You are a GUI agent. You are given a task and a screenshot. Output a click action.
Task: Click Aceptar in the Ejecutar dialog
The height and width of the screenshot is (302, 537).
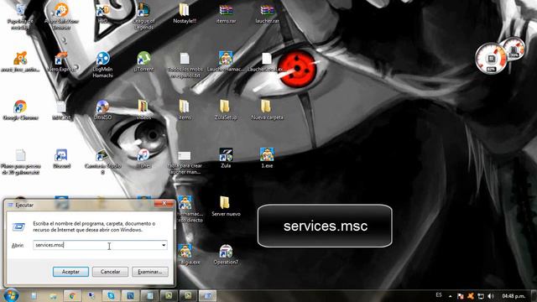[x=70, y=272]
